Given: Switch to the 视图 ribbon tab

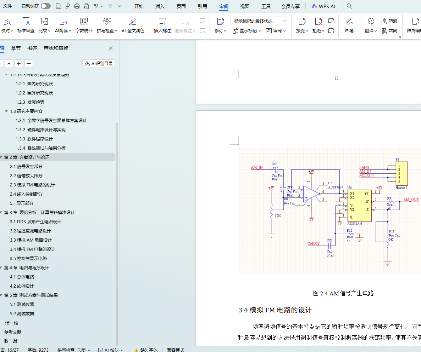Looking at the screenshot, I should [244, 6].
